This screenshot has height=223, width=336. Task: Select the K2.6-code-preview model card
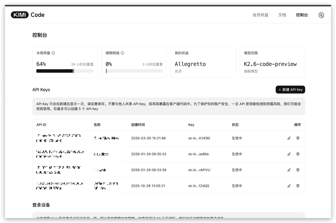coord(272,62)
